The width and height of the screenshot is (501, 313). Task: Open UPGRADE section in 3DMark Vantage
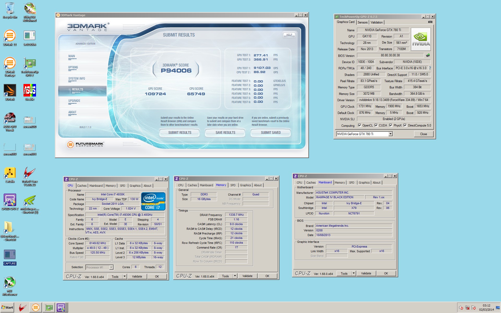(74, 101)
